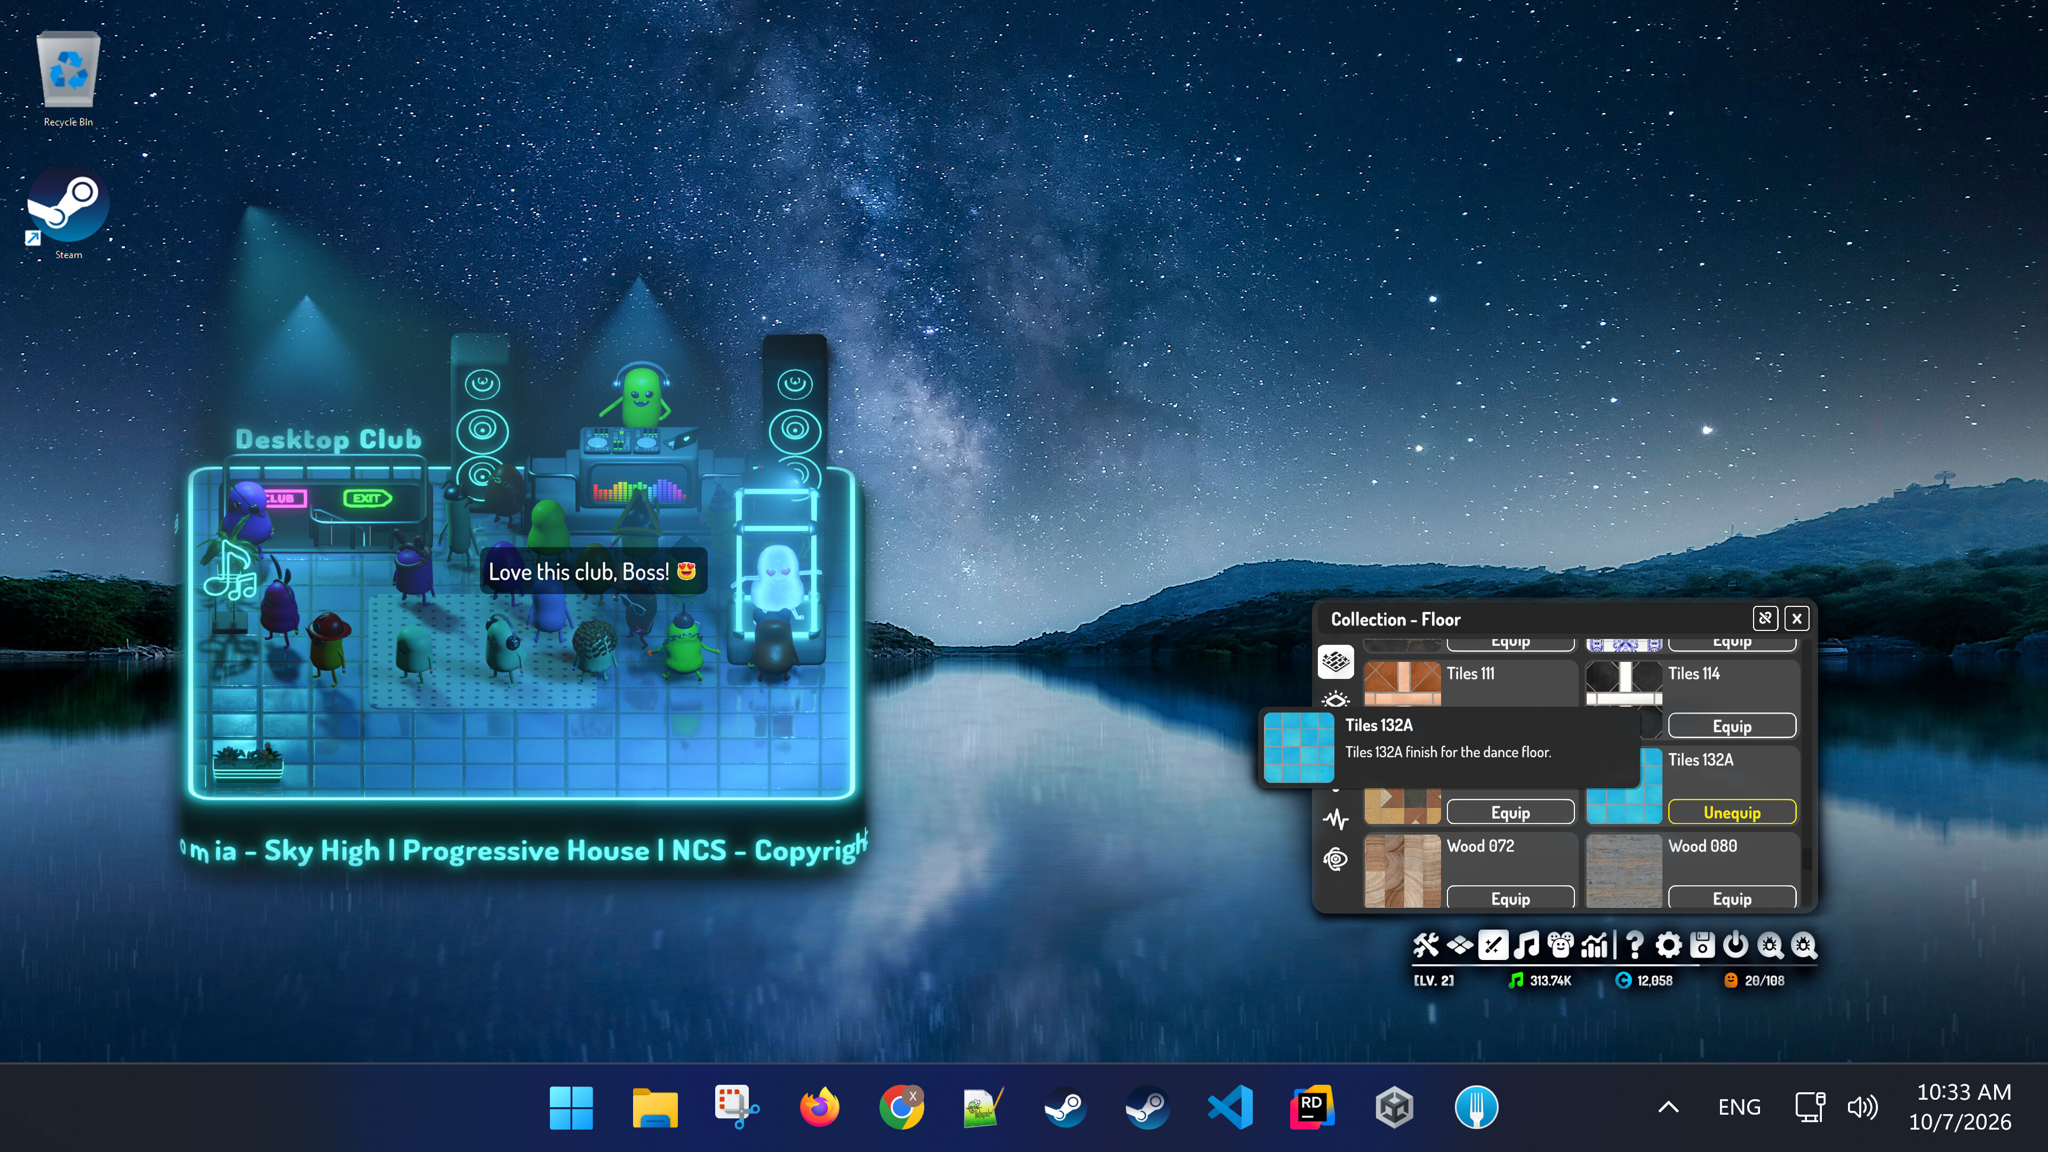Viewport: 2048px width, 1152px height.
Task: Open the characters (bean faces) menu
Action: [1560, 945]
